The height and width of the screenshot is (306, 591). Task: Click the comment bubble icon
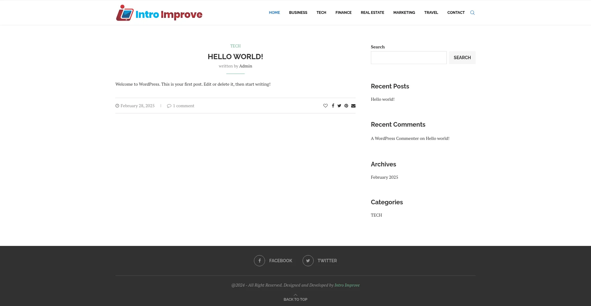[x=169, y=106]
